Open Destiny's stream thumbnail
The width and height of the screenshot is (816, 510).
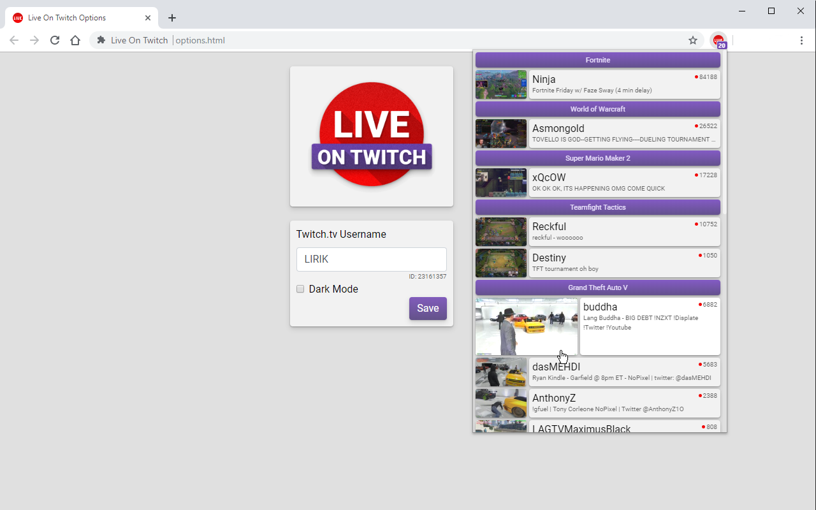501,263
